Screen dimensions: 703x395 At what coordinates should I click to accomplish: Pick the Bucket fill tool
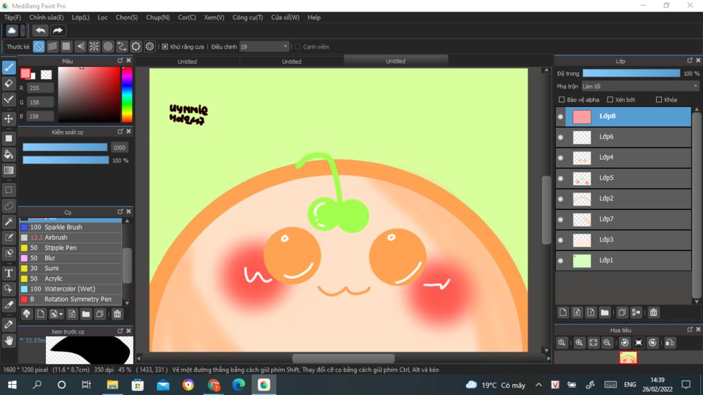8,154
